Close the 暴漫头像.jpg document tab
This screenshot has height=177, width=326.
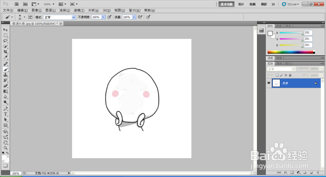(61, 24)
